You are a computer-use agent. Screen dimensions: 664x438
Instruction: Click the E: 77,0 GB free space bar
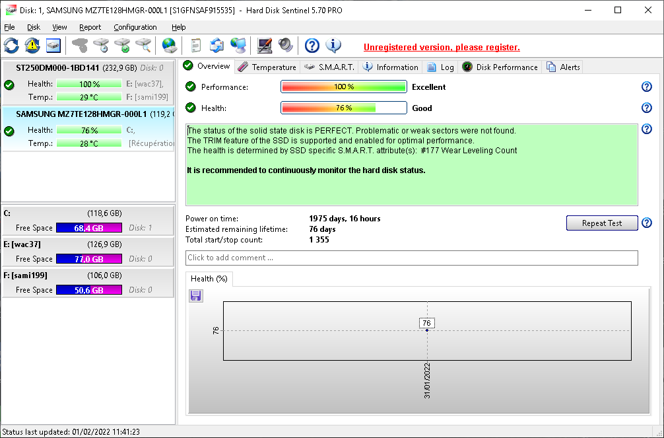[89, 259]
